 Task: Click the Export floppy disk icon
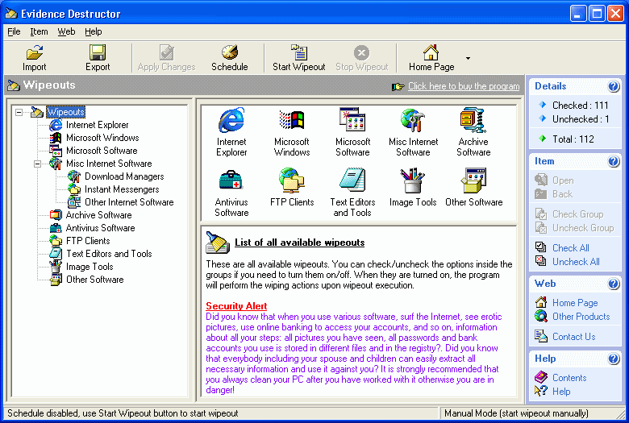98,52
